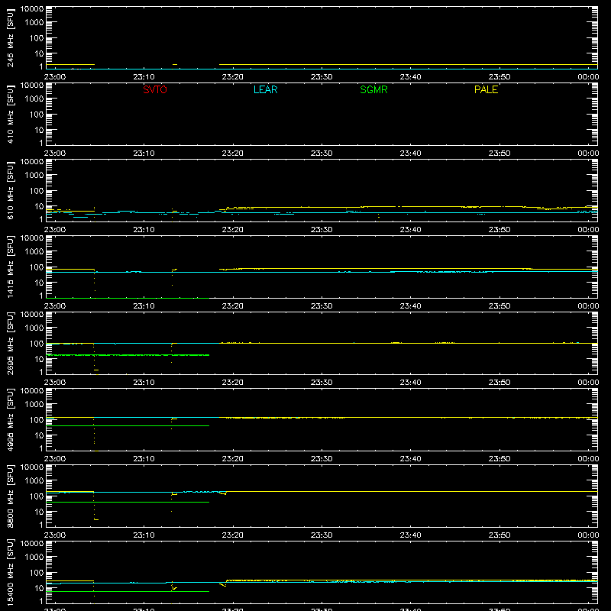The width and height of the screenshot is (611, 611).
Task: Click the red SVTO station legend label
Action: pyautogui.click(x=155, y=89)
